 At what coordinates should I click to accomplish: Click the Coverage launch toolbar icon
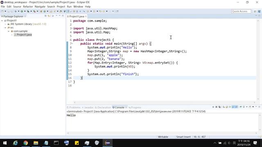pyautogui.click(x=28, y=11)
